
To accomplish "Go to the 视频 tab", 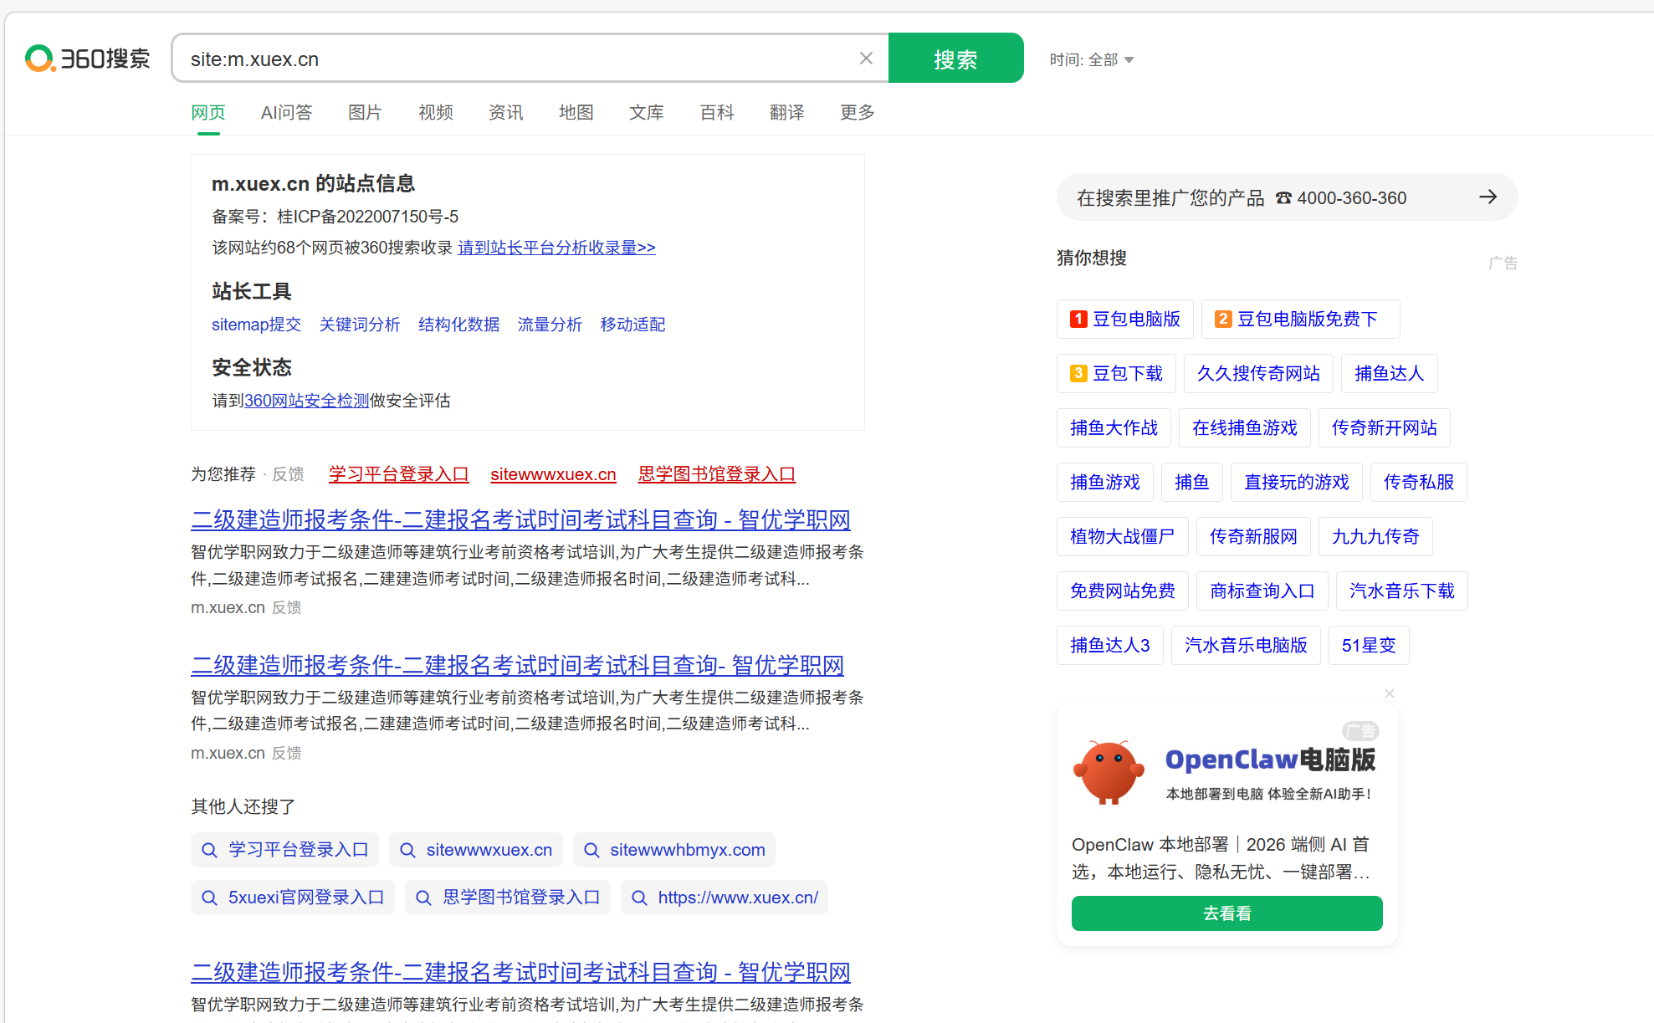I will coord(436,112).
